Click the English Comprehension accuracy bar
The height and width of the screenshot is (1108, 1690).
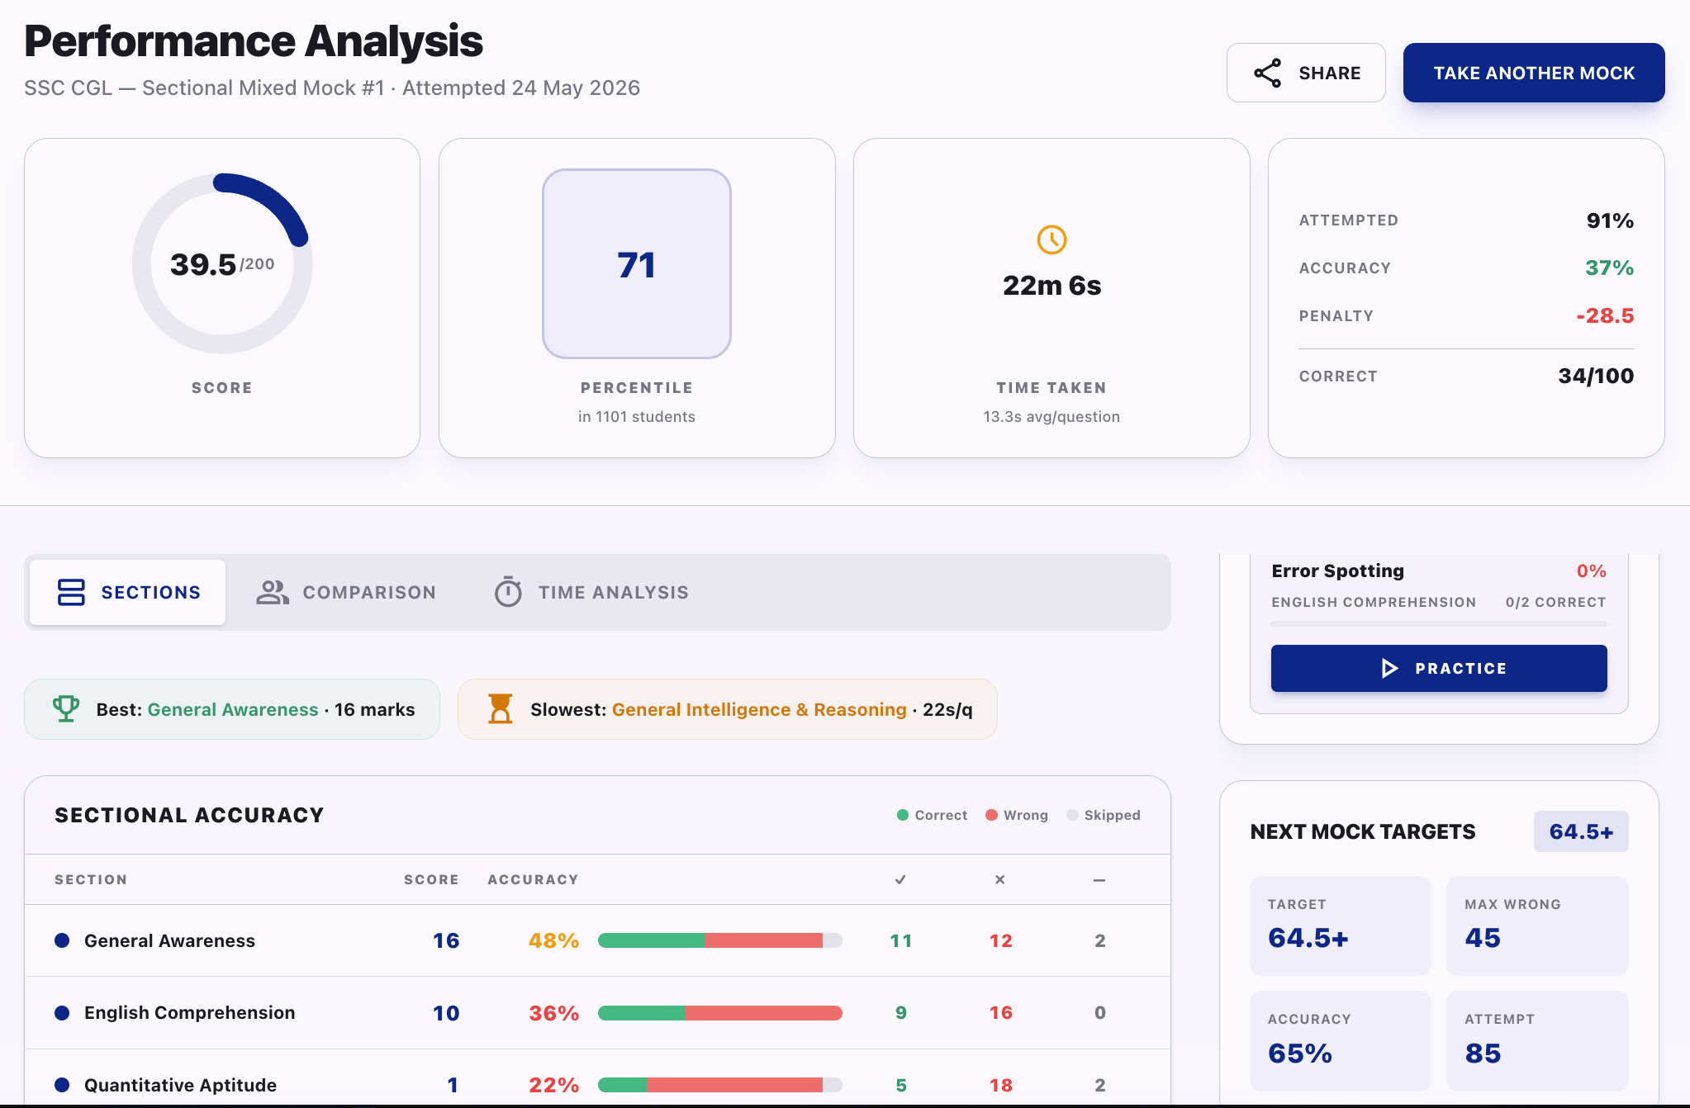[x=720, y=1013]
